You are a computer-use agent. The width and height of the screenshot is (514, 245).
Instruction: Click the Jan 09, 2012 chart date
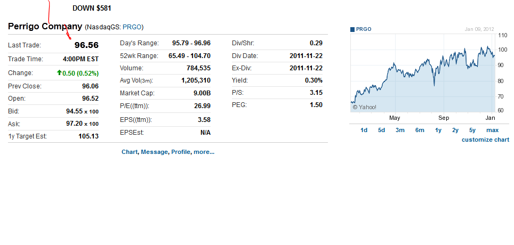point(479,29)
